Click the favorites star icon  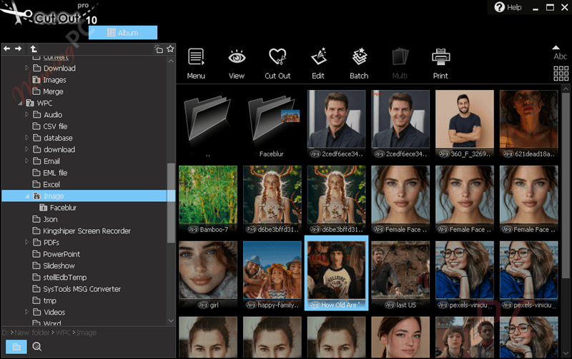click(x=170, y=49)
